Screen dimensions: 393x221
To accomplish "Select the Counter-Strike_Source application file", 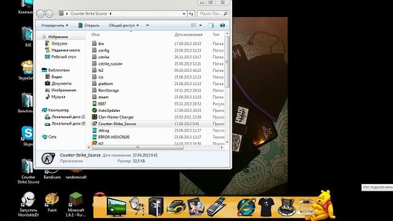I will (x=117, y=124).
